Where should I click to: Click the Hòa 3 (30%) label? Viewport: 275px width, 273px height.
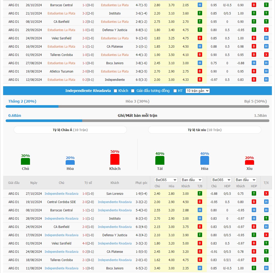(x=137, y=101)
